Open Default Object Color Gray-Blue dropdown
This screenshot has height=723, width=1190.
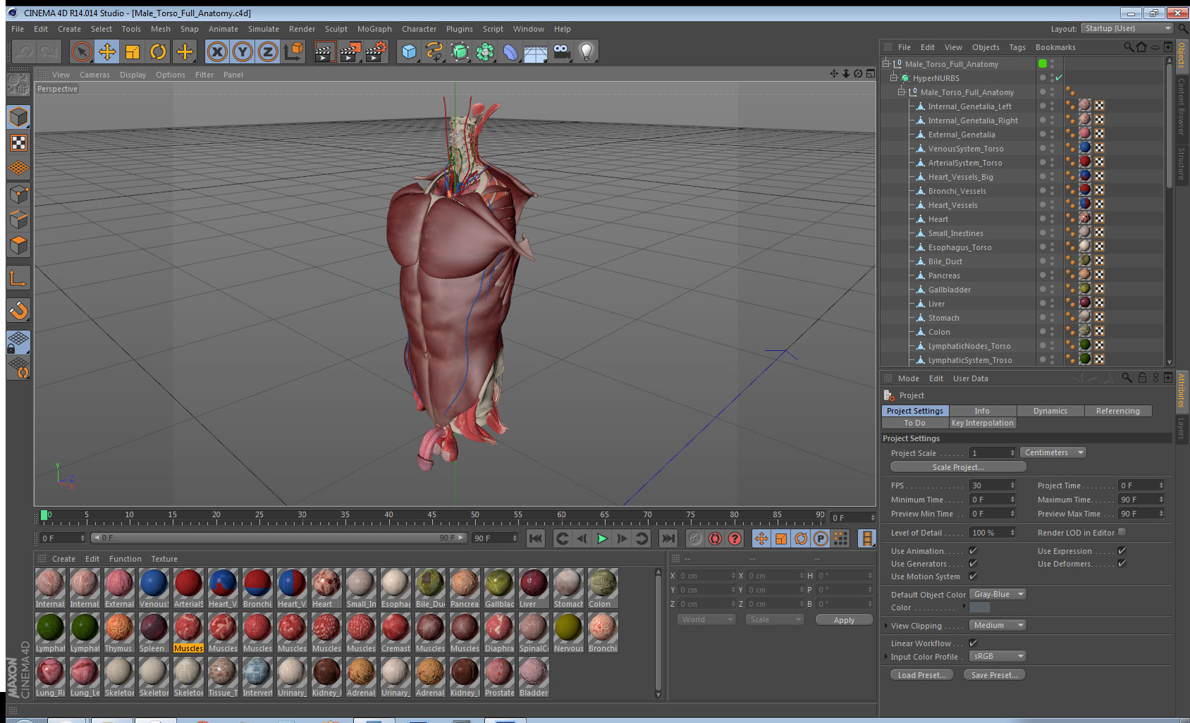pos(998,594)
